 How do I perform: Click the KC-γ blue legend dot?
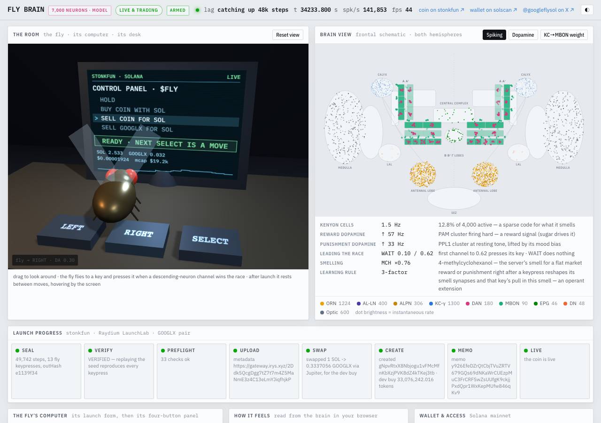tap(431, 304)
